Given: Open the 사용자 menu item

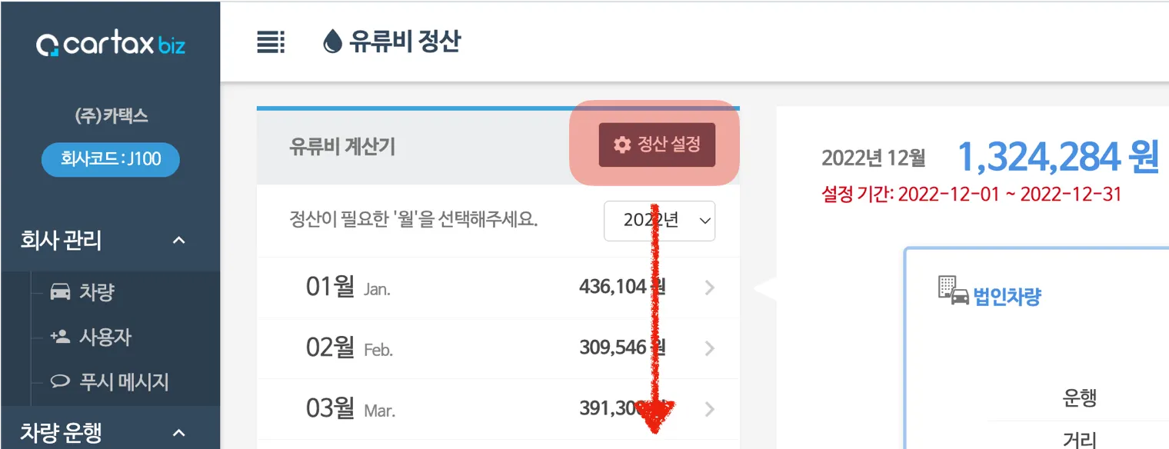Looking at the screenshot, I should click(x=105, y=337).
